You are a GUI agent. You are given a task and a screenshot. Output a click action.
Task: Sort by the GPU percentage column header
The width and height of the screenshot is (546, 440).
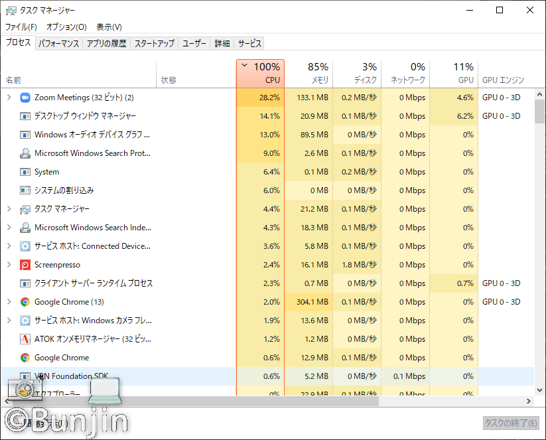coord(454,74)
